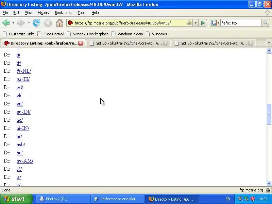Viewport: 272px width, 204px height.
Task: Open the Free Hotmail bookmark
Action: tap(51, 34)
